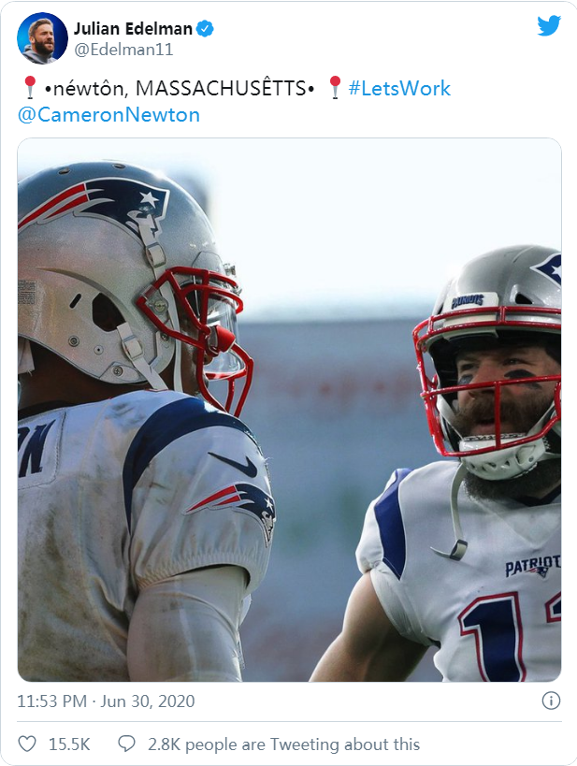
Task: Click the Julian Edelman display name
Action: [x=133, y=29]
